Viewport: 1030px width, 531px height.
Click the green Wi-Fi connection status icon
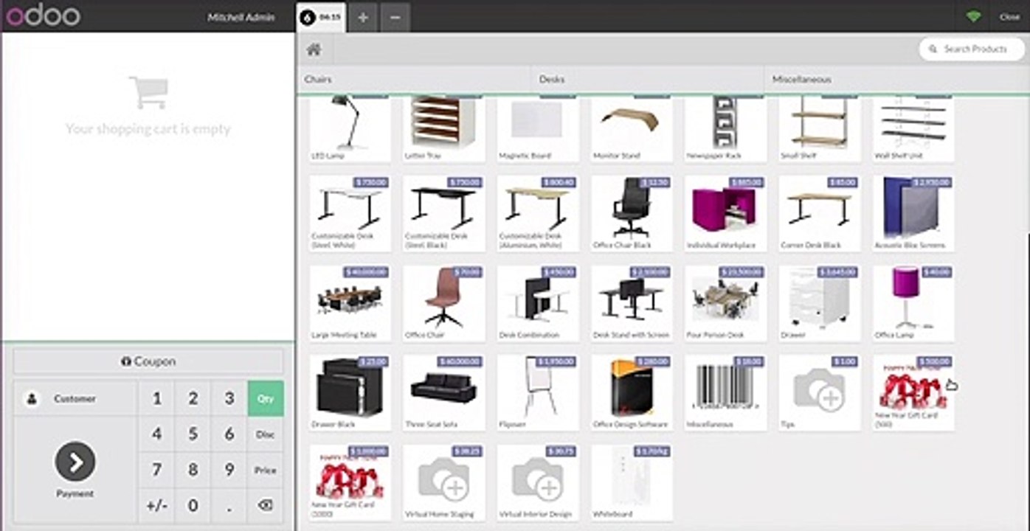click(x=973, y=16)
